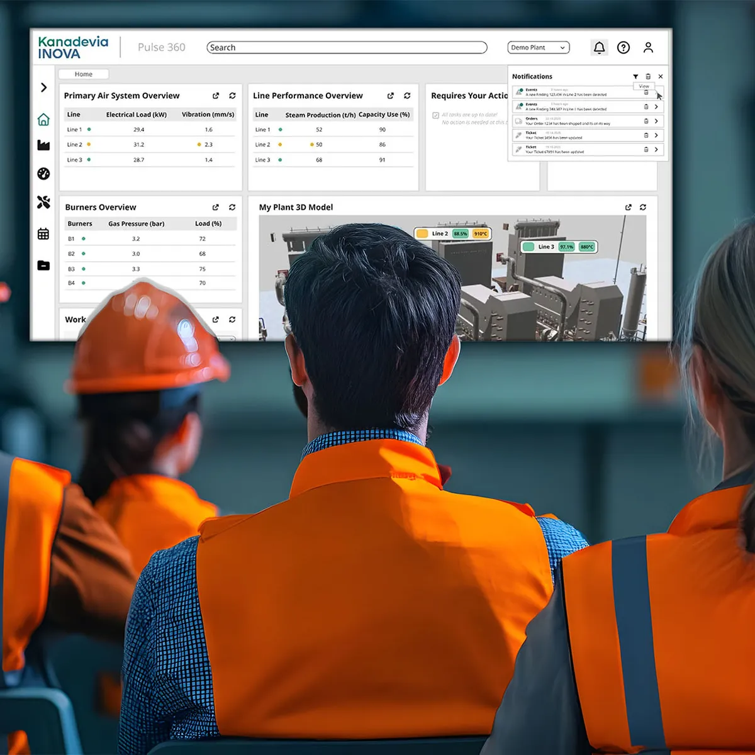755x755 pixels.
Task: Open the notifications bell icon
Action: pyautogui.click(x=599, y=47)
